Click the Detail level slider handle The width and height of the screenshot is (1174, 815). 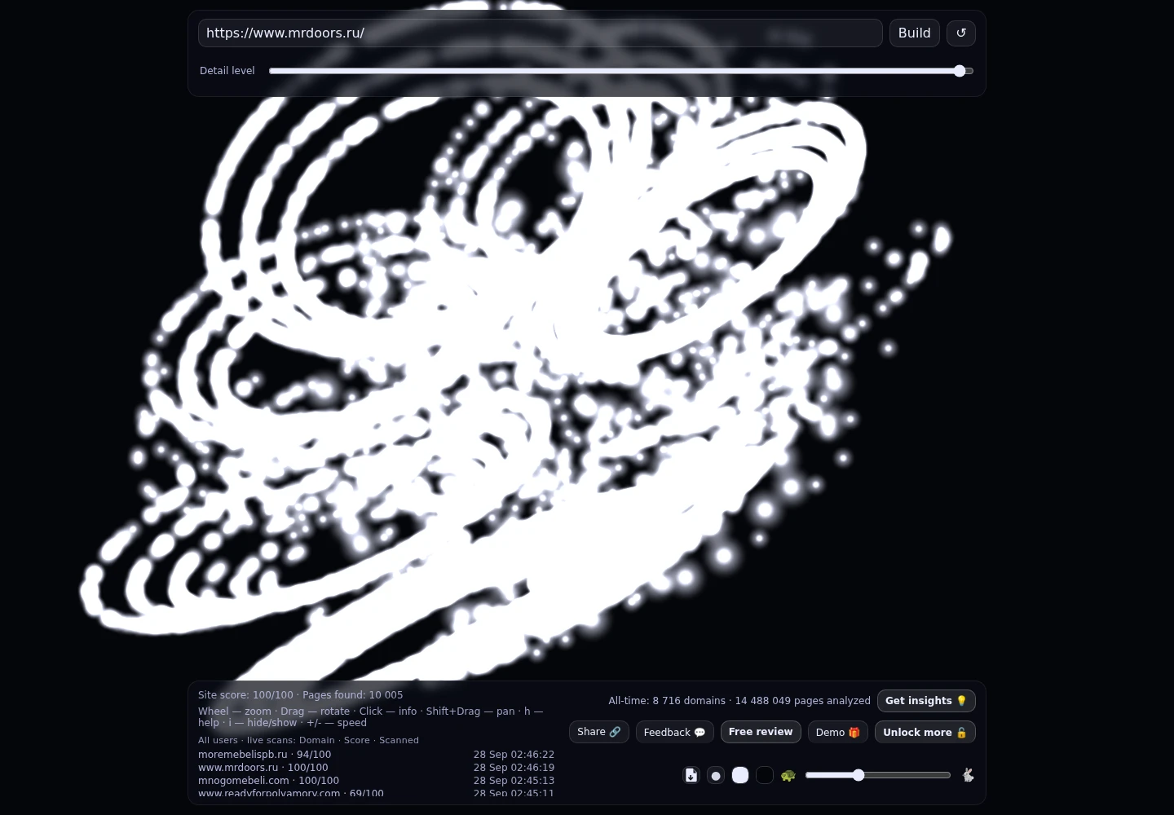(960, 71)
